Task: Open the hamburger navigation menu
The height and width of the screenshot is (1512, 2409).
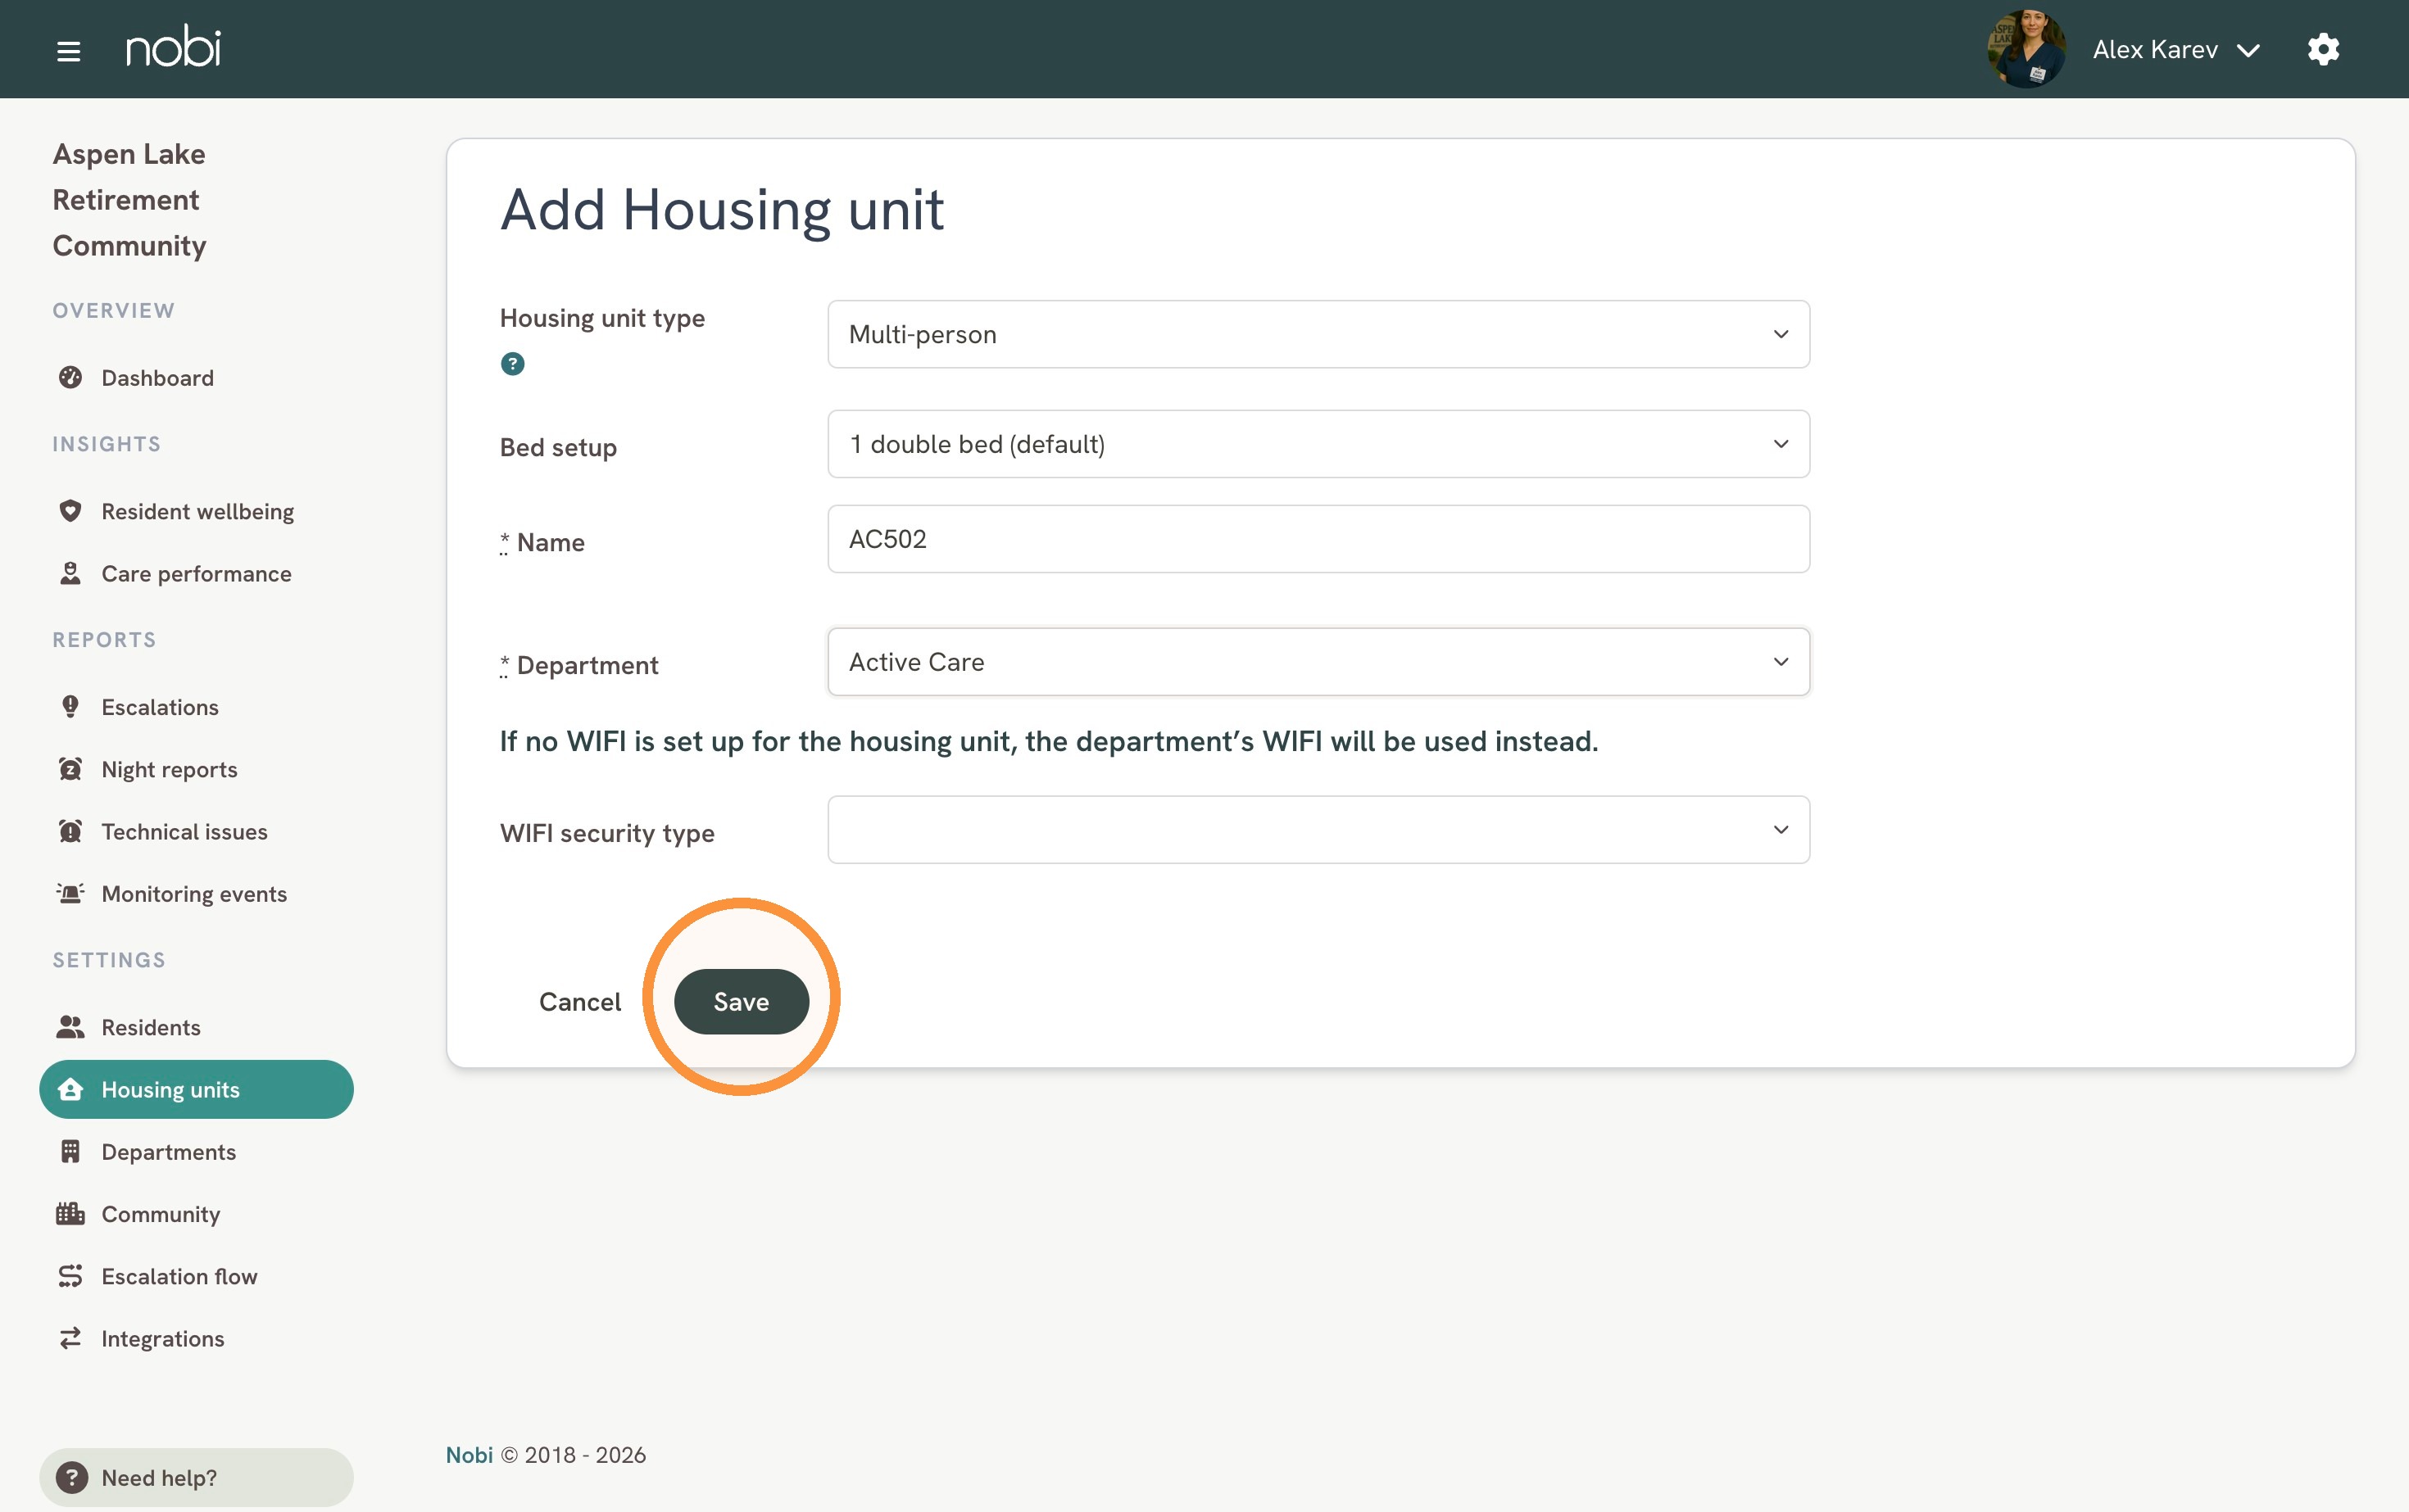Action: click(68, 51)
